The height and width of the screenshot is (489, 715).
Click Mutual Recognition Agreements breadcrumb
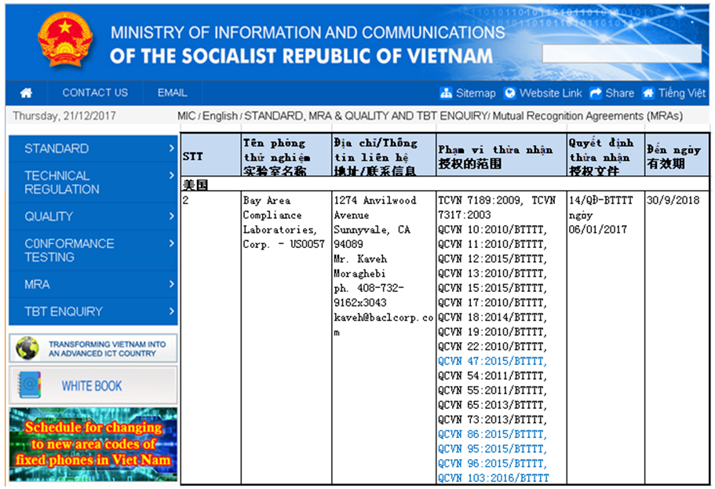[x=588, y=116]
